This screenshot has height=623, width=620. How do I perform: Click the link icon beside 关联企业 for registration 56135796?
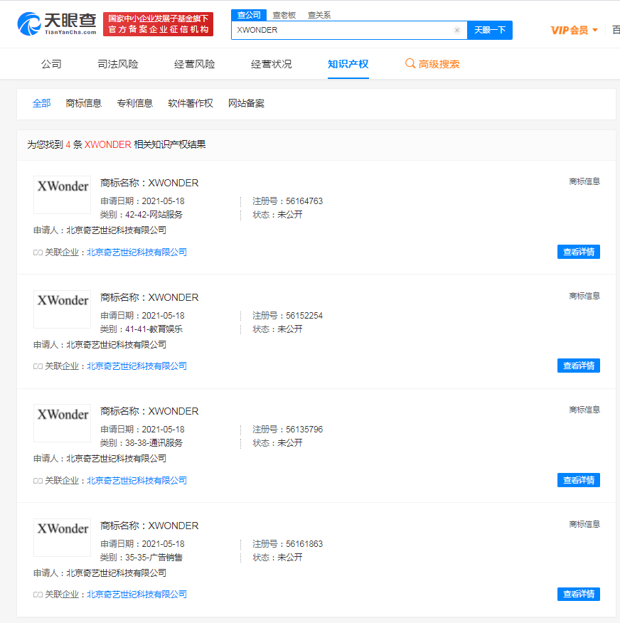click(x=38, y=481)
